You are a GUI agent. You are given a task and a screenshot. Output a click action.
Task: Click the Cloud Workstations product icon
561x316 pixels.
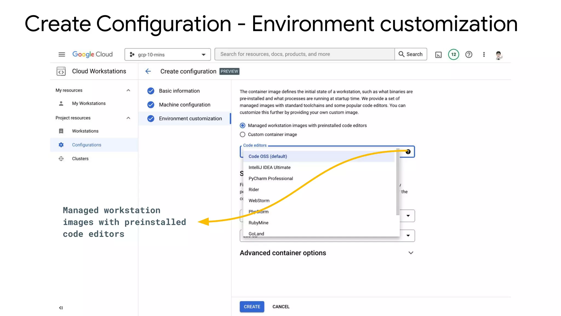[61, 71]
